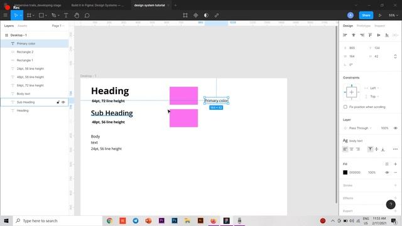
Task: Click the Share button
Action: [366, 15]
